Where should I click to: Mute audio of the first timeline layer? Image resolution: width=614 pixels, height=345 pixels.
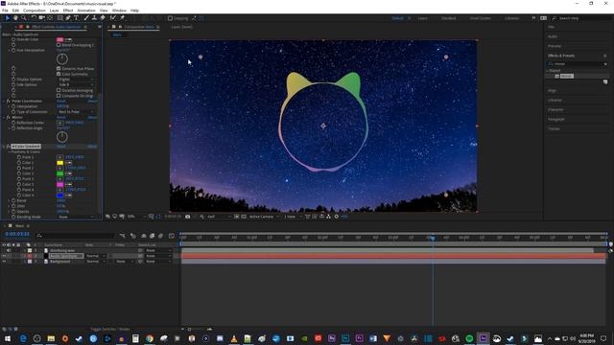pyautogui.click(x=9, y=250)
